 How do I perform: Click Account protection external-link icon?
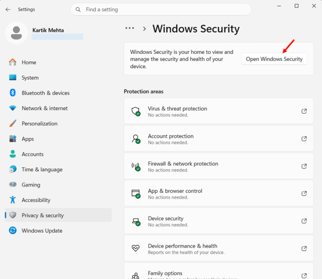(304, 139)
